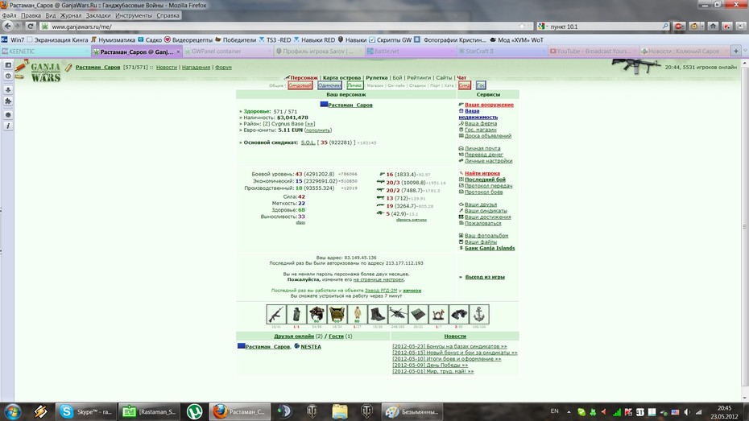The height and width of the screenshot is (421, 749).
Task: Open uTorrent from the taskbar
Action: coord(194,411)
